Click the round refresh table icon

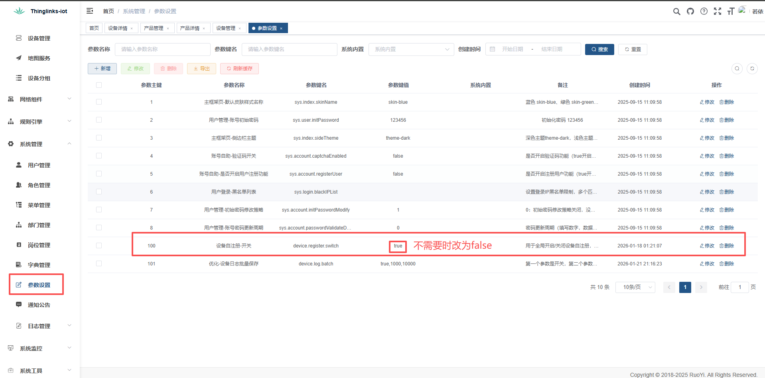click(752, 69)
